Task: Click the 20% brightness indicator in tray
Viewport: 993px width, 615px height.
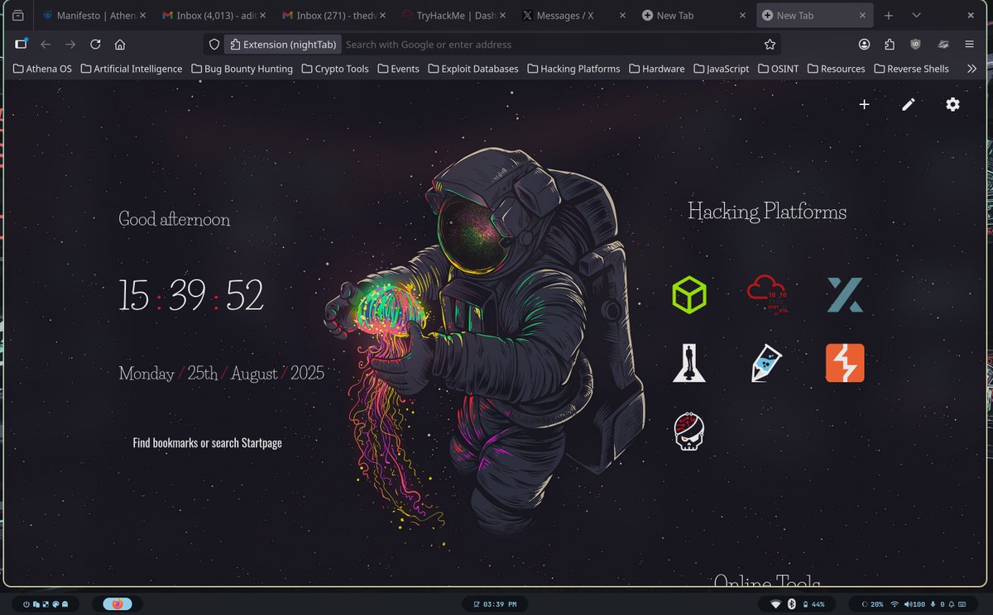Action: pos(874,604)
